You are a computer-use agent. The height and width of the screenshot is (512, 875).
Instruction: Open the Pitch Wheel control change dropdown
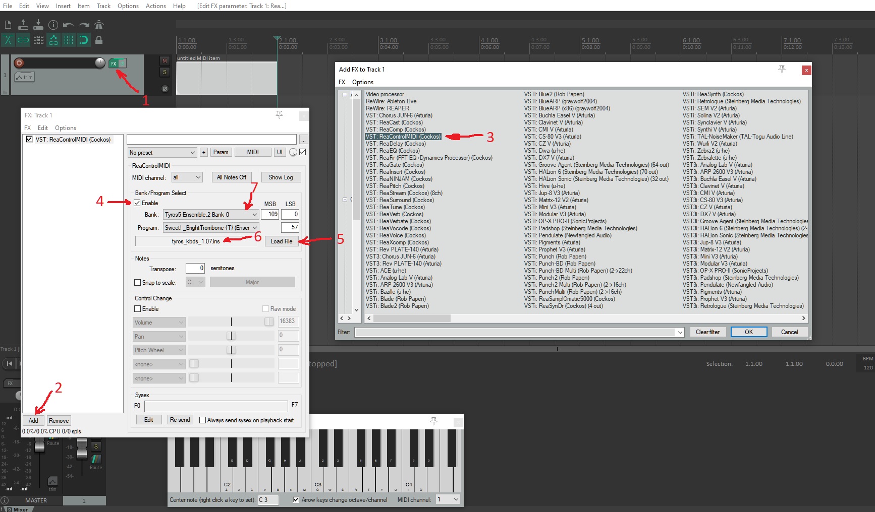click(159, 350)
